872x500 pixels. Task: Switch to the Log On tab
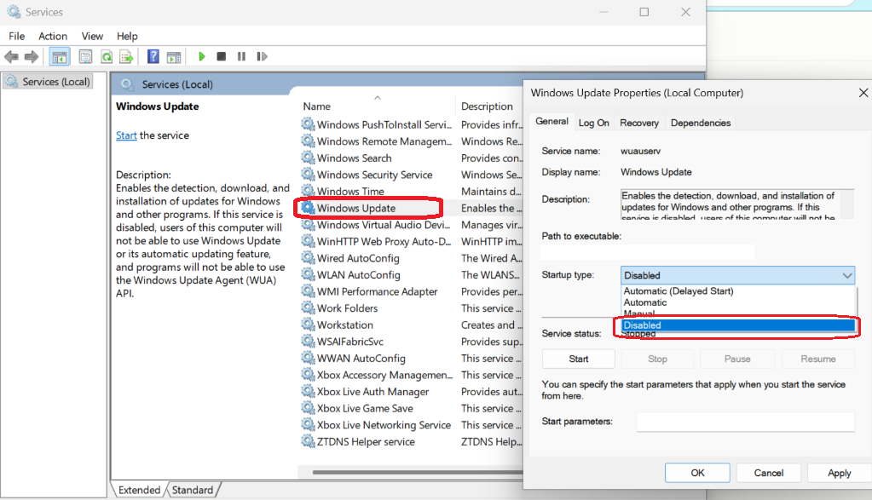593,123
